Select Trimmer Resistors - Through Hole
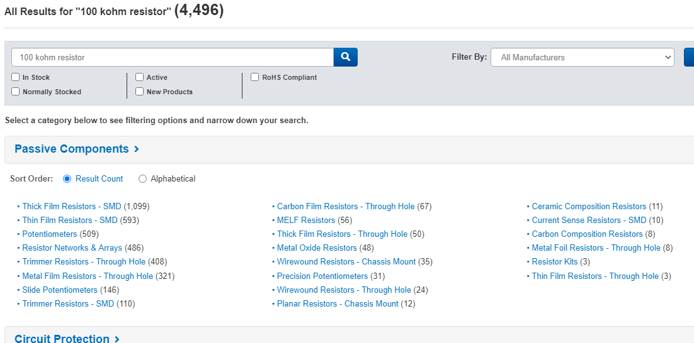The width and height of the screenshot is (694, 343). click(x=84, y=262)
